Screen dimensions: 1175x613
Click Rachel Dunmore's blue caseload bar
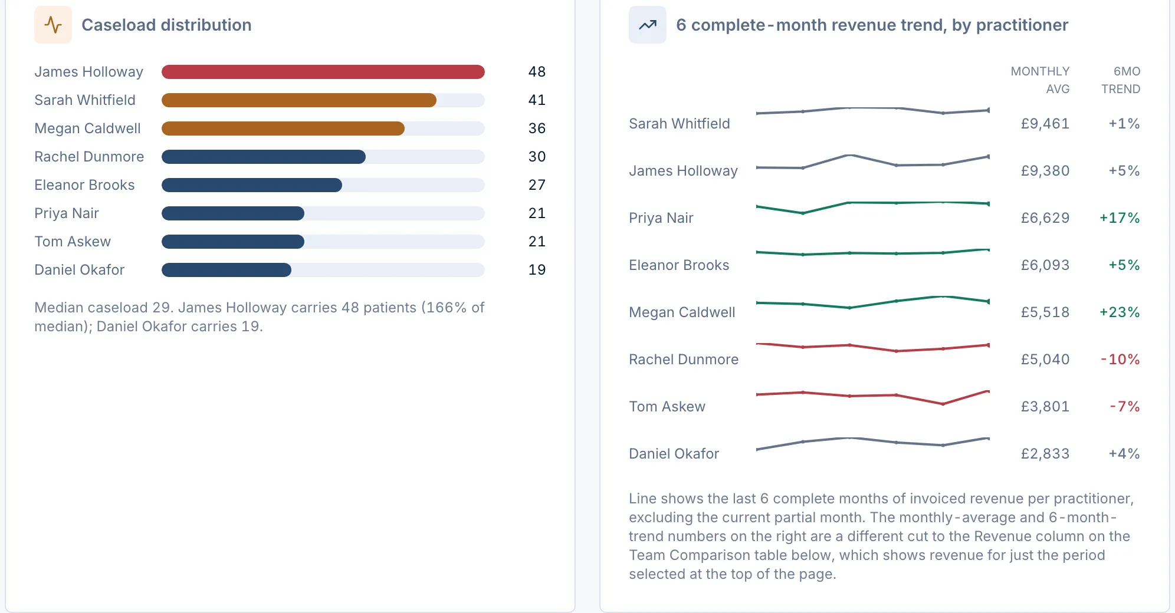[x=264, y=157]
